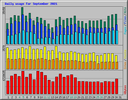
Task: Click green day label 25 on the x-axis
Action: pyautogui.click(x=97, y=97)
